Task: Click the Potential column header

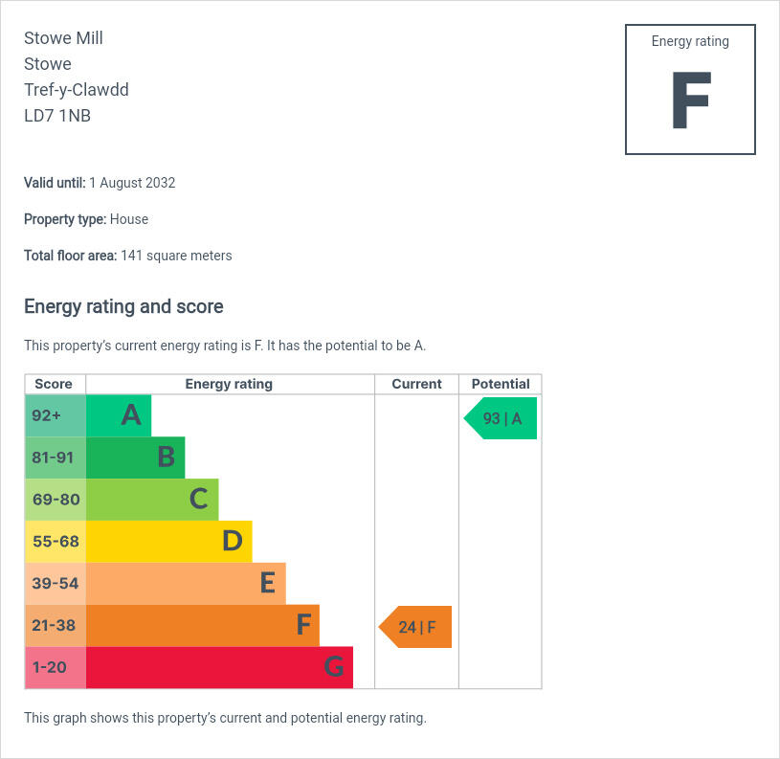Action: click(x=501, y=384)
